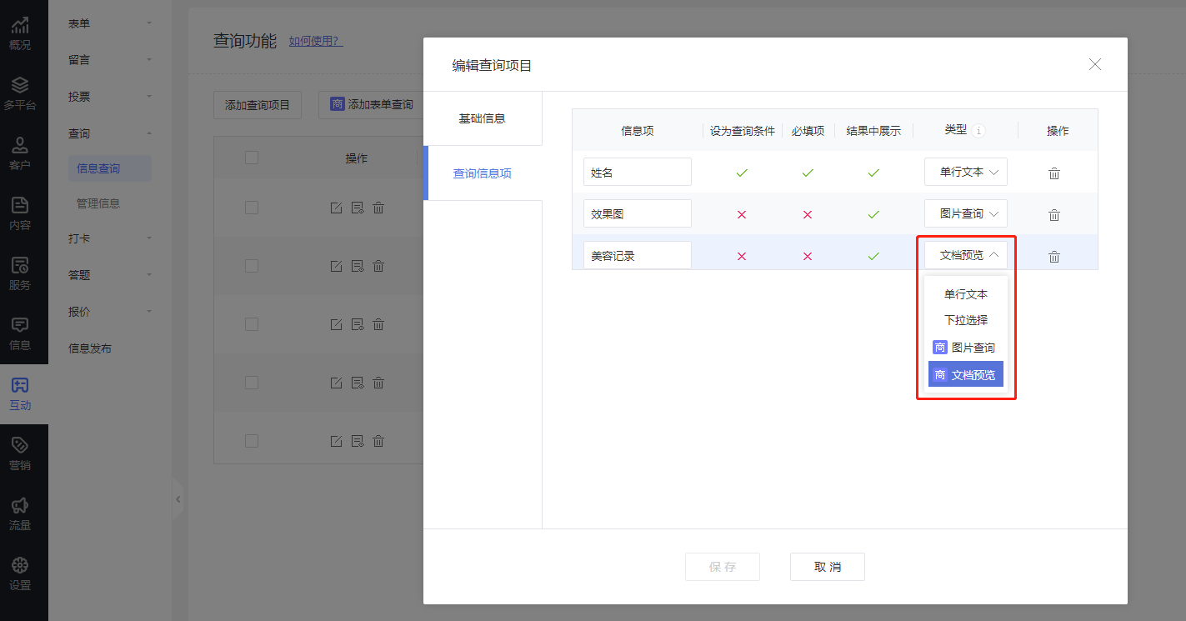Click the 取消 button
This screenshot has height=621, width=1186.
[828, 567]
